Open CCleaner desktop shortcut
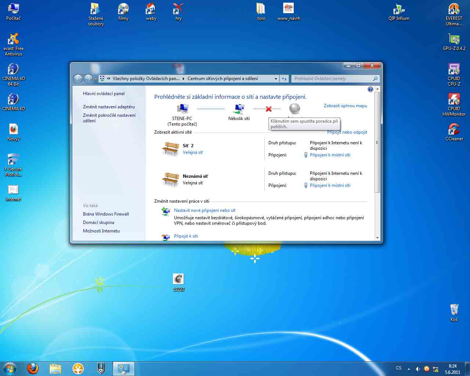470x376 pixels. tap(454, 130)
